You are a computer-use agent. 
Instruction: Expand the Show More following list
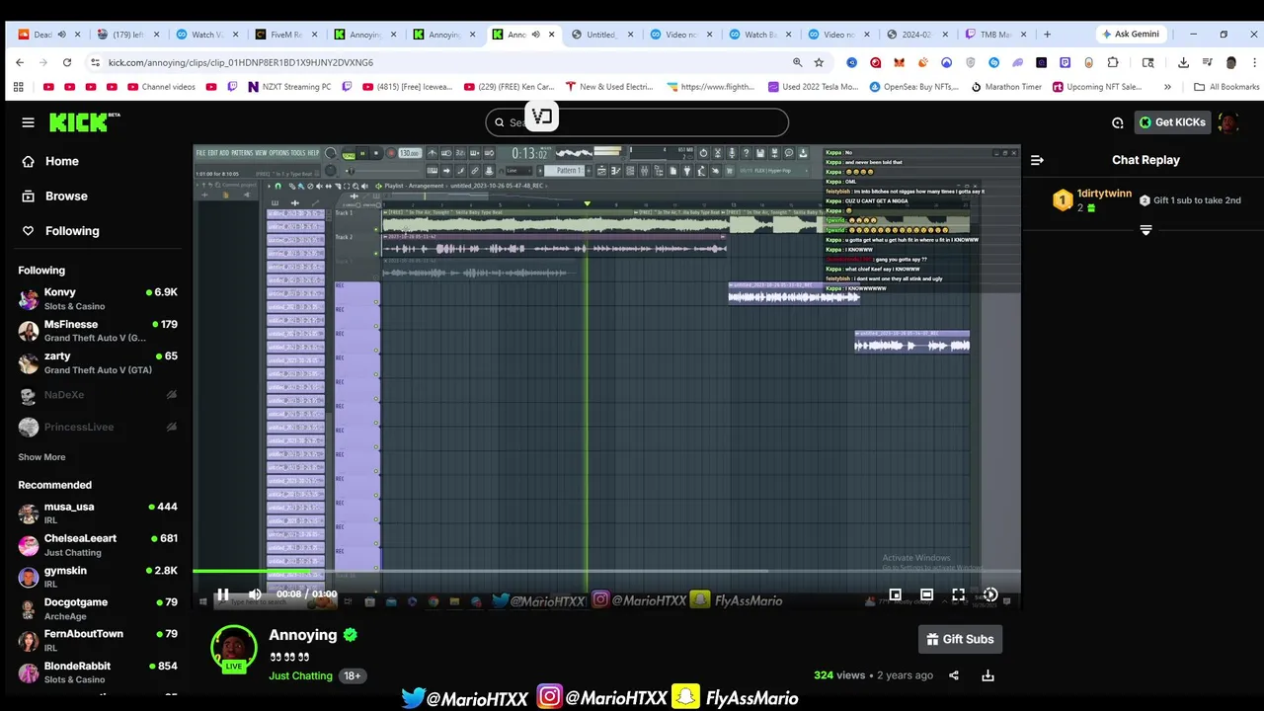[x=41, y=457]
